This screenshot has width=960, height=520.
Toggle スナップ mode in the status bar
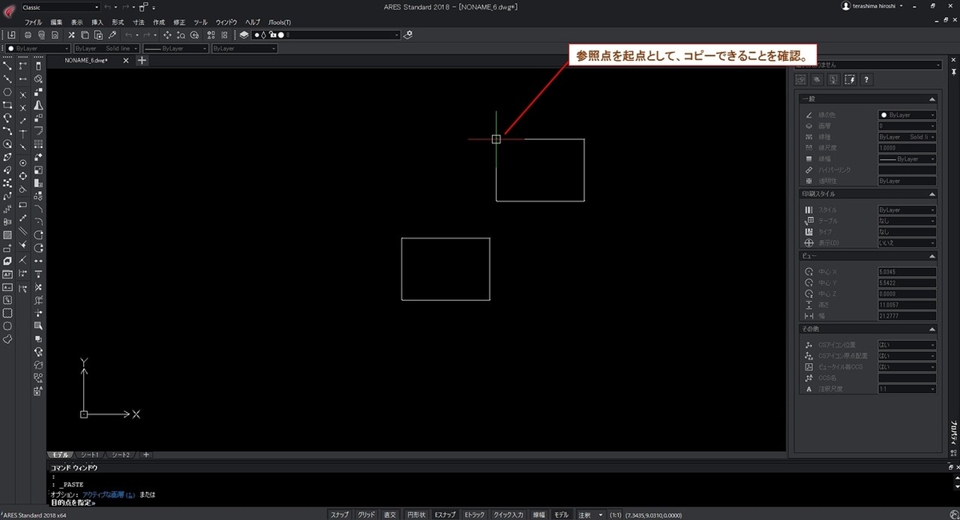(x=340, y=514)
